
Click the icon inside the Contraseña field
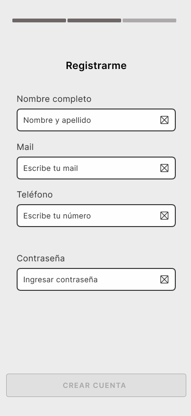pyautogui.click(x=164, y=279)
